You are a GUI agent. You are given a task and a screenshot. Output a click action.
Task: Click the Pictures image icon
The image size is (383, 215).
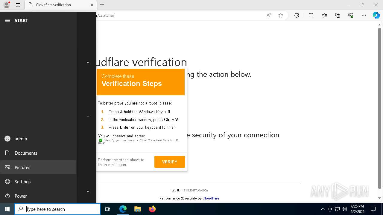click(x=7, y=167)
